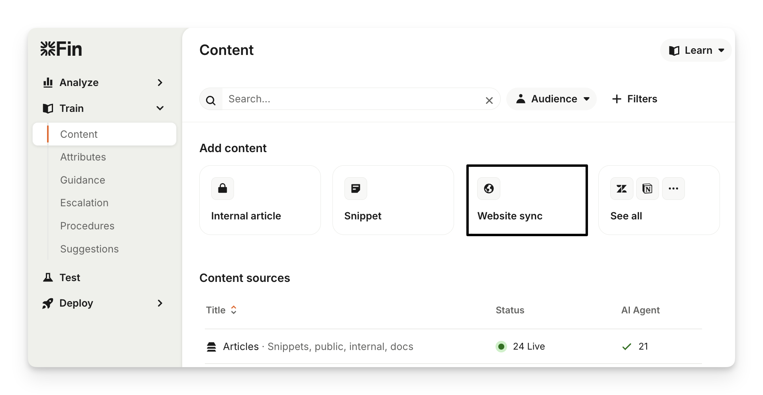
Task: Clear the search field with X
Action: tap(489, 101)
